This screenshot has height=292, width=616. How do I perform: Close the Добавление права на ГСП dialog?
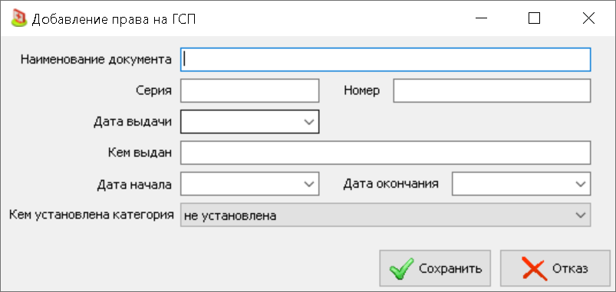click(588, 18)
